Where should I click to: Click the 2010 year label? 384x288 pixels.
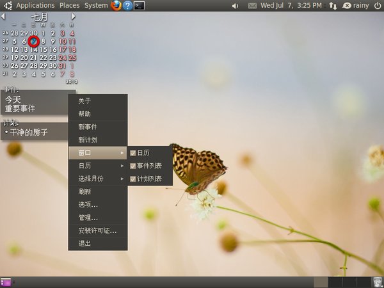72,81
